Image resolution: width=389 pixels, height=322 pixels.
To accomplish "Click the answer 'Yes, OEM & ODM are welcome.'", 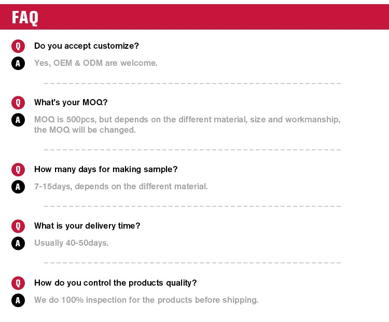I will pos(95,63).
